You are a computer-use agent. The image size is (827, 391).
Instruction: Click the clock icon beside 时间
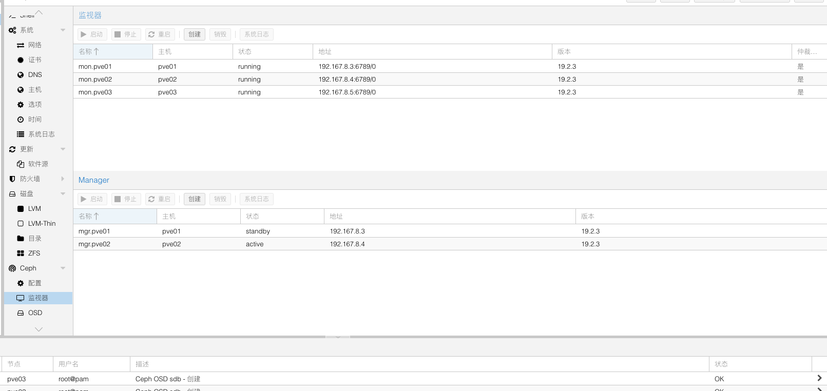coord(21,120)
